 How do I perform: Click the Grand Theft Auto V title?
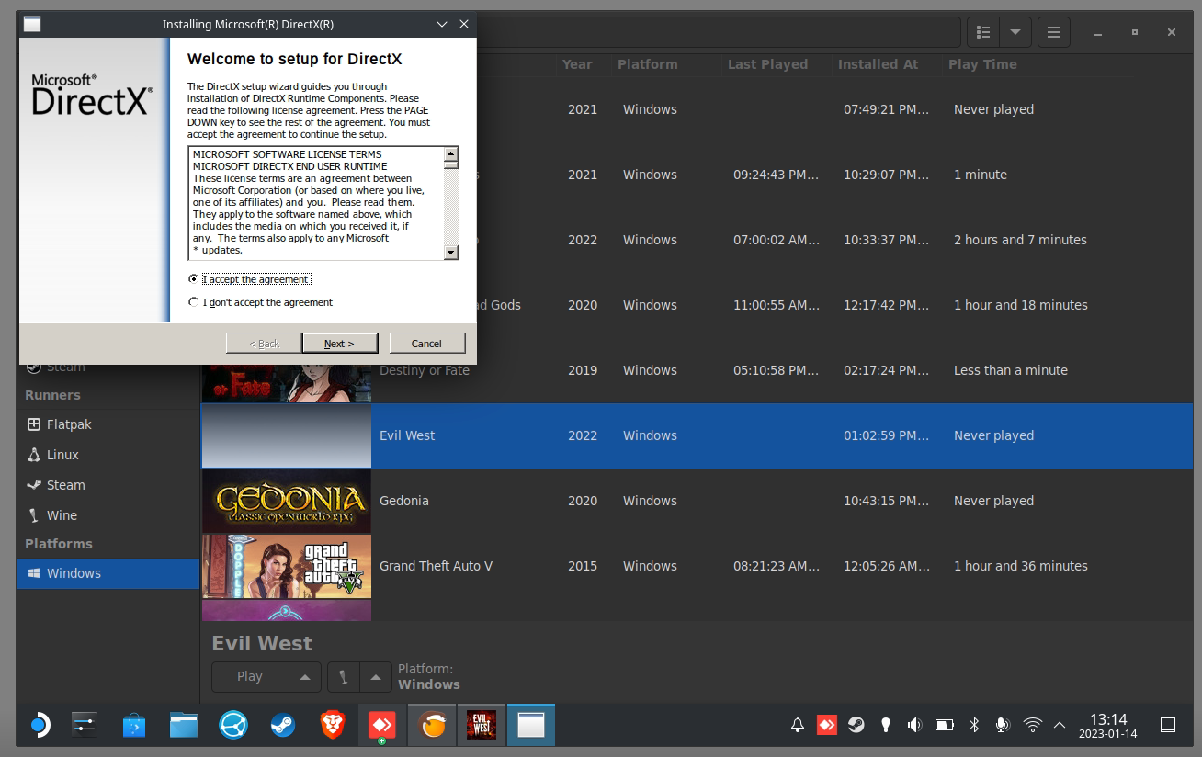pyautogui.click(x=436, y=566)
